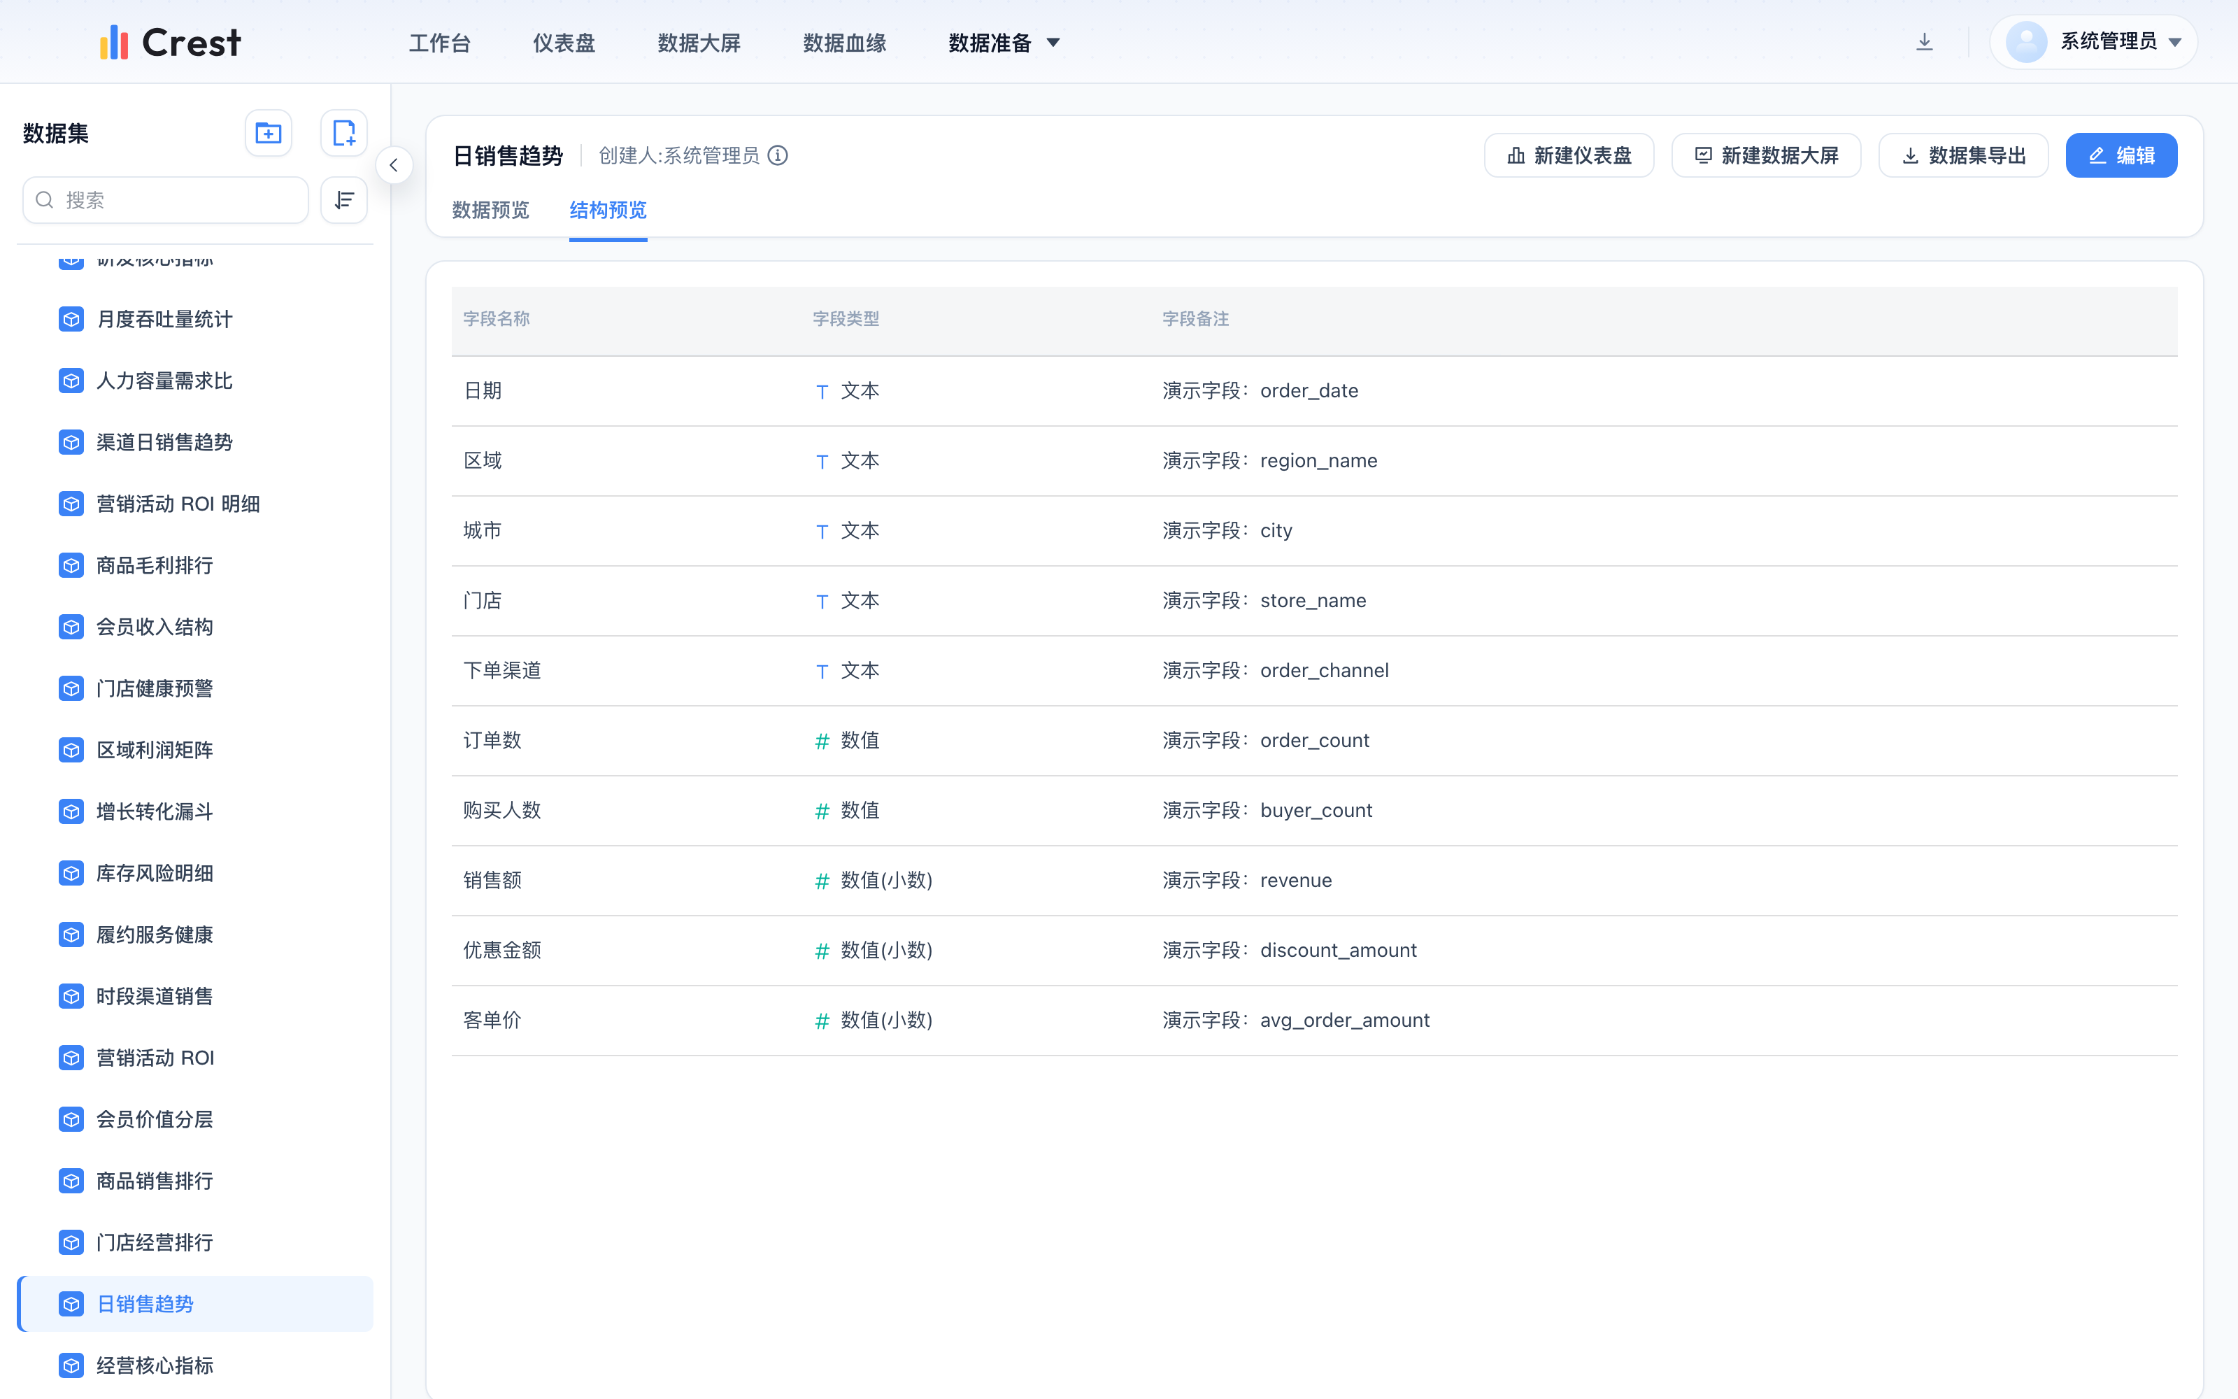This screenshot has width=2238, height=1399.
Task: Click the text type icon in 区域 row
Action: coord(821,462)
